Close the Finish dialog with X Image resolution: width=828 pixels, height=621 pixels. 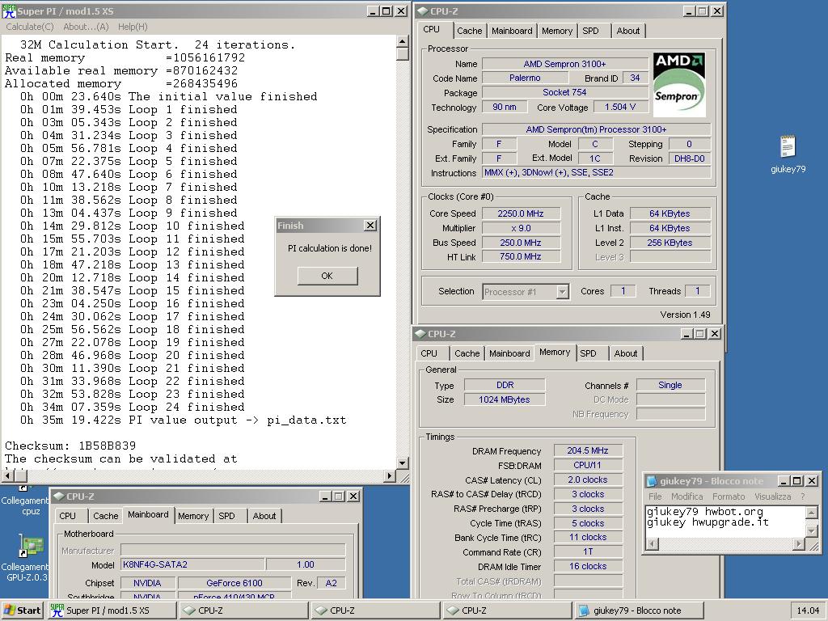pos(370,226)
